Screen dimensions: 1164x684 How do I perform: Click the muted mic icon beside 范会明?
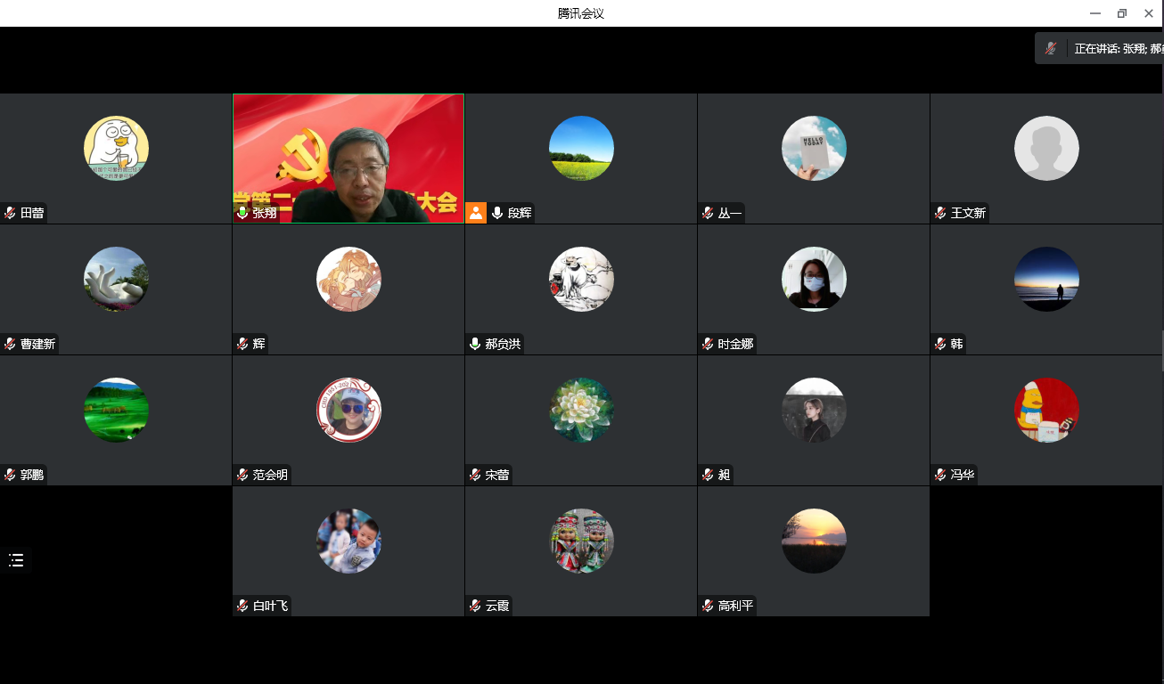click(x=242, y=475)
